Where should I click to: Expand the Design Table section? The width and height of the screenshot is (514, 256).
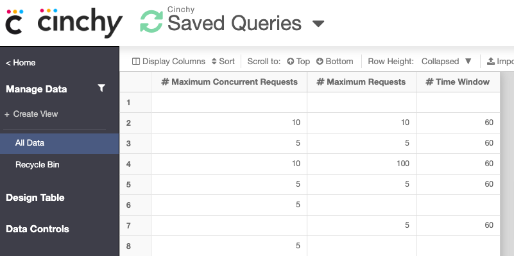(35, 198)
